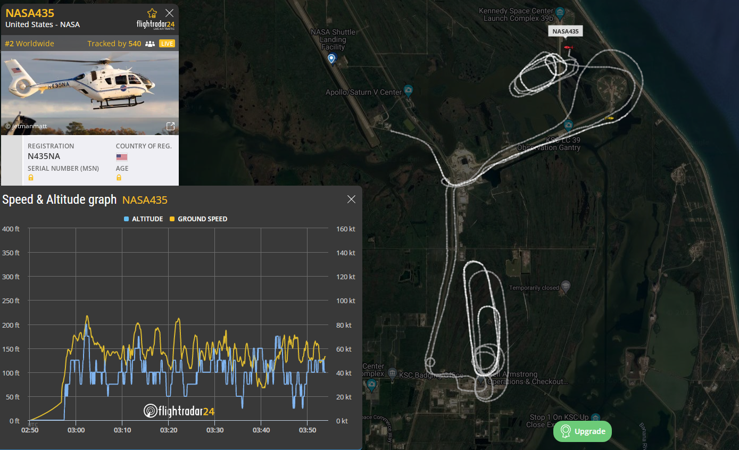Click the N435NA helicopter photo

(x=89, y=93)
